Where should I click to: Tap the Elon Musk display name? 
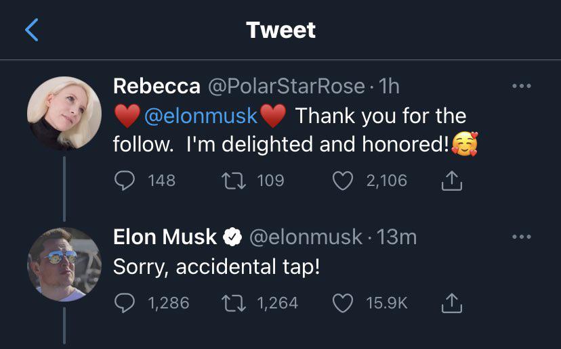coord(165,237)
